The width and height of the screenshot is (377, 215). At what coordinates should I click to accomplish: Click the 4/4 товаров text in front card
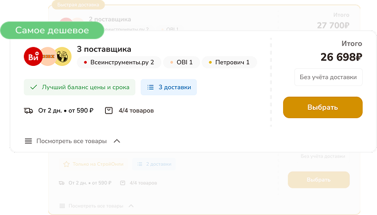click(x=136, y=110)
